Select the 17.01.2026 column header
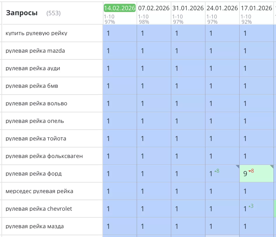This screenshot has width=276, height=237. coord(256,8)
